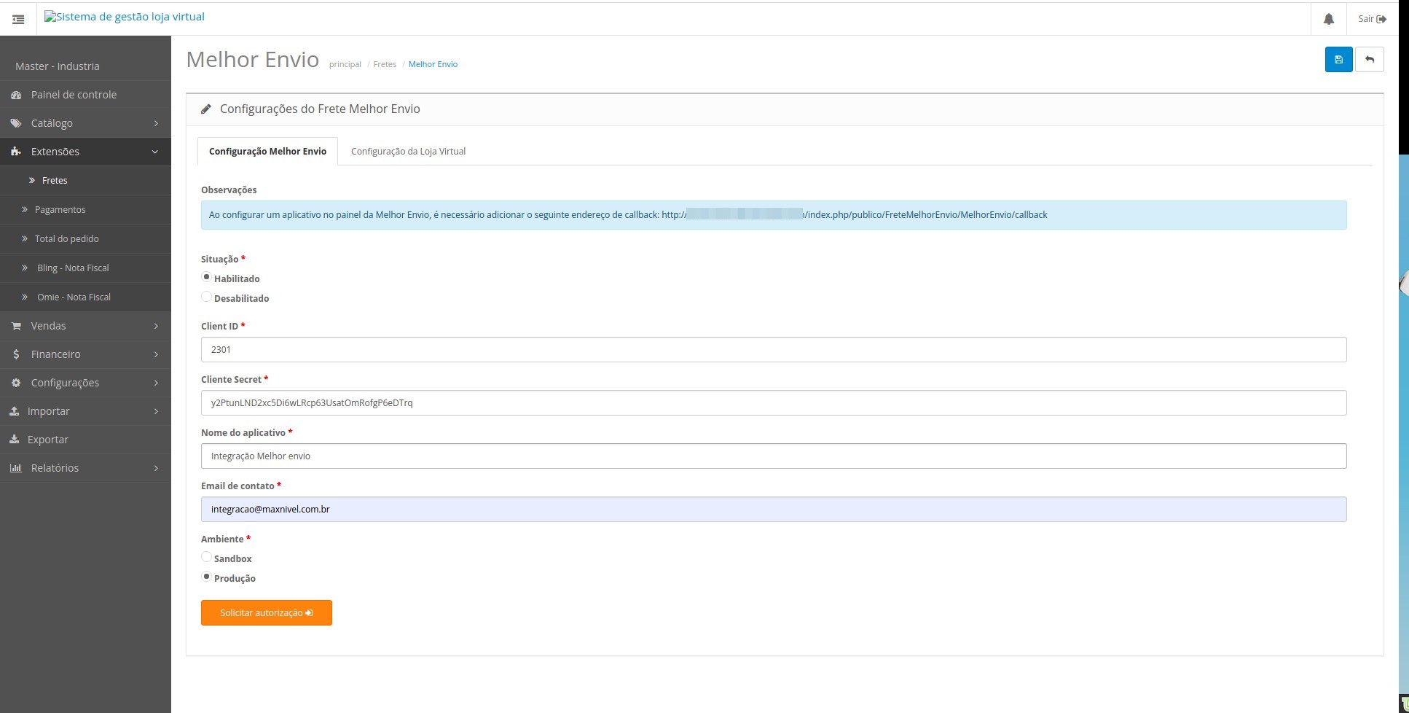
Task: Click the Sair logout icon
Action: (1381, 19)
